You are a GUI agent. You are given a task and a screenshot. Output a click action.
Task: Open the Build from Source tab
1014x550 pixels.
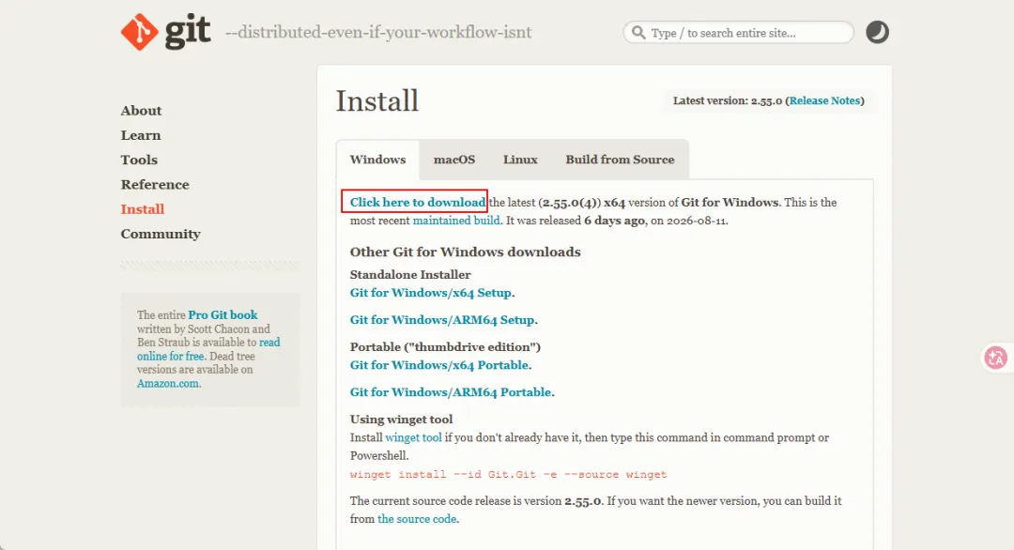pyautogui.click(x=620, y=160)
